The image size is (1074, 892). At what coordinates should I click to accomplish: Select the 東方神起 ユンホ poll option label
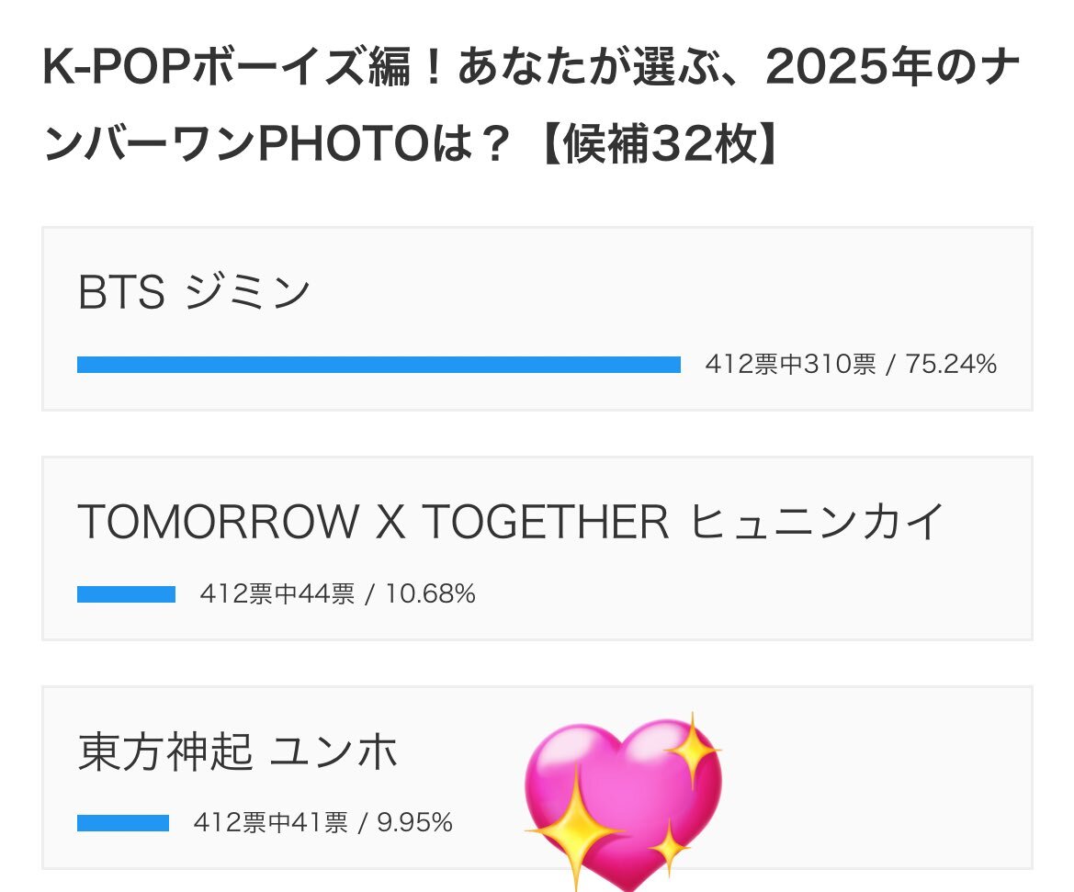point(238,752)
